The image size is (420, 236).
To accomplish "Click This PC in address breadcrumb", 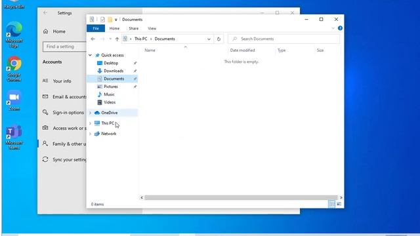I will pos(140,39).
